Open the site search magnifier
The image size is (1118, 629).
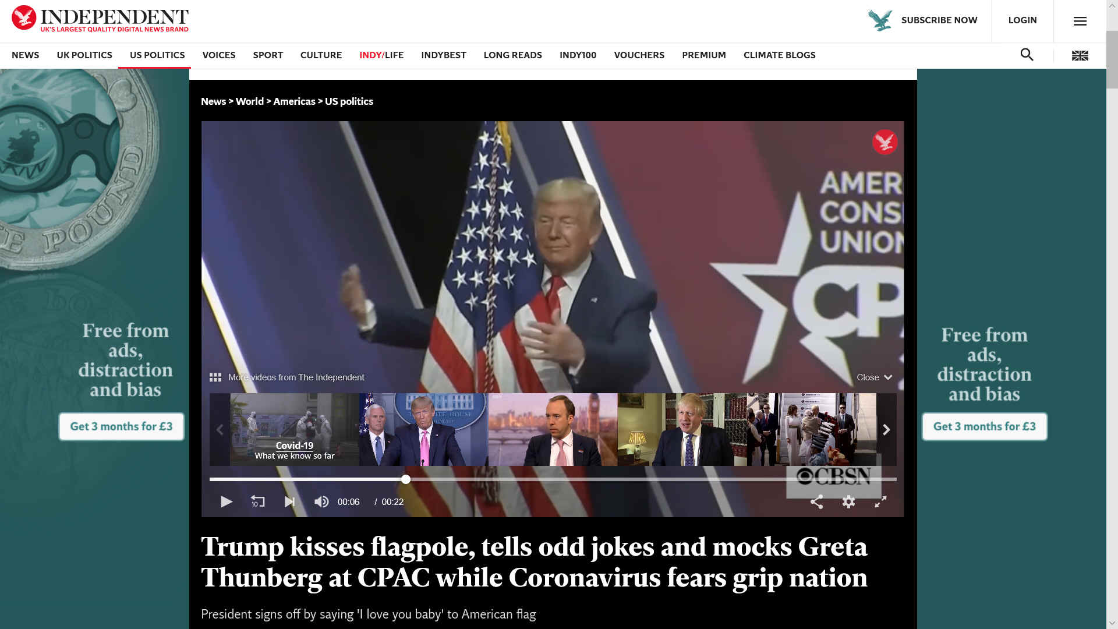tap(1027, 55)
